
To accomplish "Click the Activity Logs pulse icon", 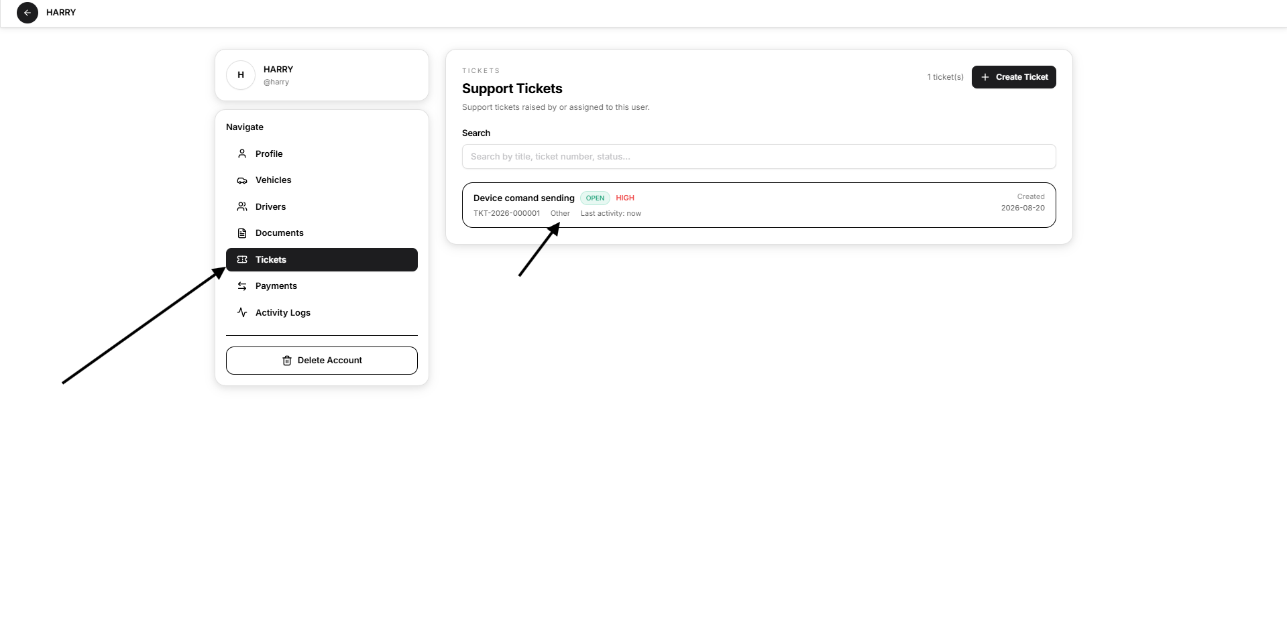I will tap(242, 312).
